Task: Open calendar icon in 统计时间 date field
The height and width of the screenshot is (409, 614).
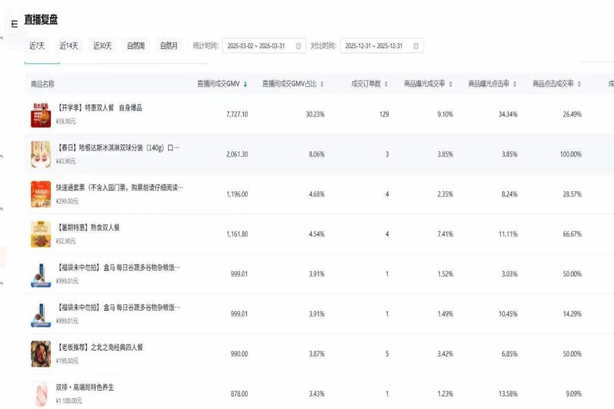Action: click(298, 46)
